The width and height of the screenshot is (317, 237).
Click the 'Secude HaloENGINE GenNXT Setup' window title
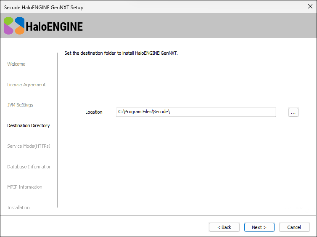click(44, 8)
